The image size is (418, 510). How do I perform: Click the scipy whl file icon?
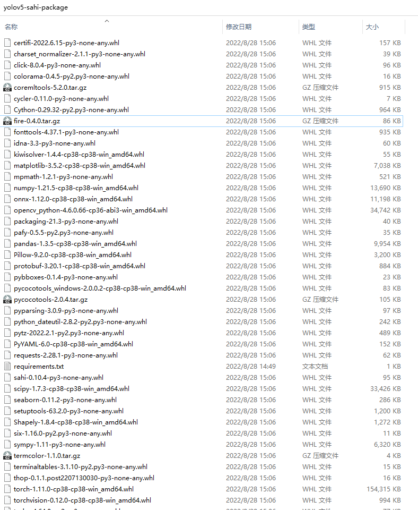(7, 389)
